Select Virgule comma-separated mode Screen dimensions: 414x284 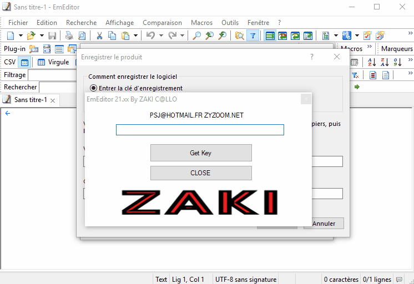coord(53,62)
